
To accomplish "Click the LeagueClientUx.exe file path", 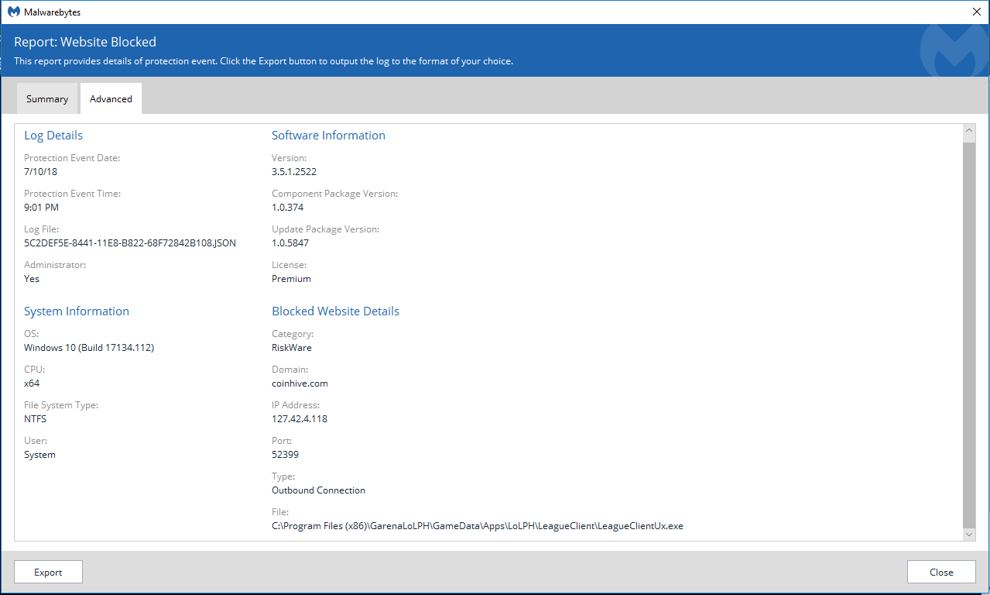I will pyautogui.click(x=478, y=526).
